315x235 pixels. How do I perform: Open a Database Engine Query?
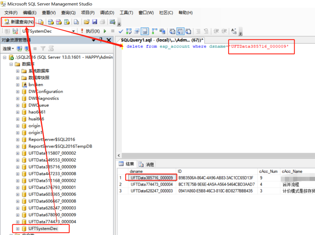pyautogui.click(x=41, y=22)
